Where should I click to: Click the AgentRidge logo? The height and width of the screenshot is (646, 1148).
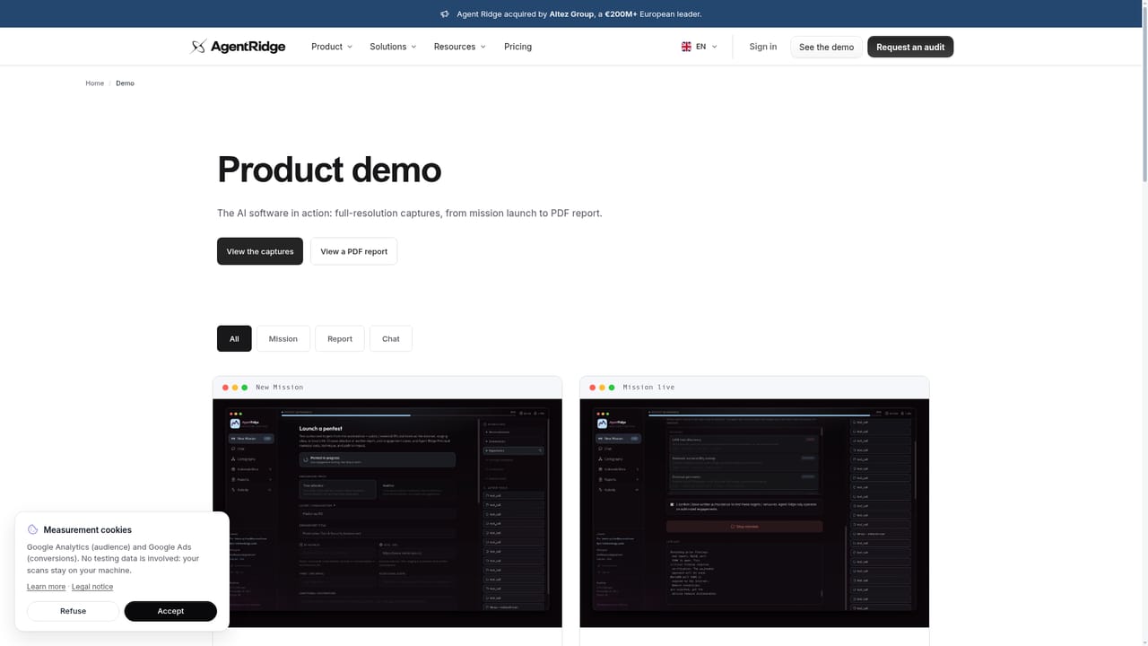pyautogui.click(x=238, y=47)
